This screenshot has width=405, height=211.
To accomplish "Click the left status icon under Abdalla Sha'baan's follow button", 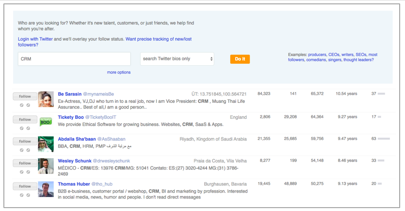I will 22,150.
